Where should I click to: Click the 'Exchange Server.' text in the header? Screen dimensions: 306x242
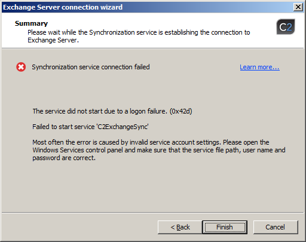point(53,40)
